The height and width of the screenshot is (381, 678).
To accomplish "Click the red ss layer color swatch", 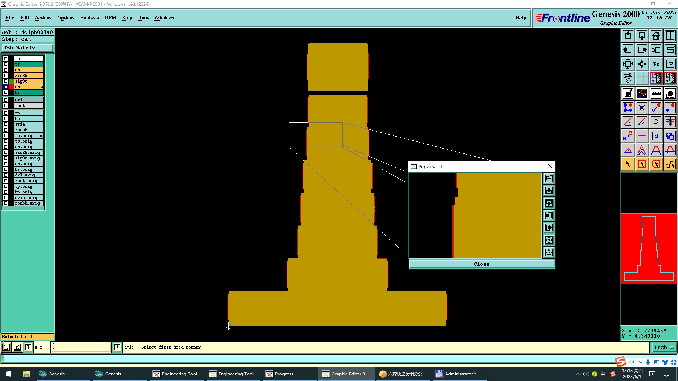I will (x=11, y=87).
